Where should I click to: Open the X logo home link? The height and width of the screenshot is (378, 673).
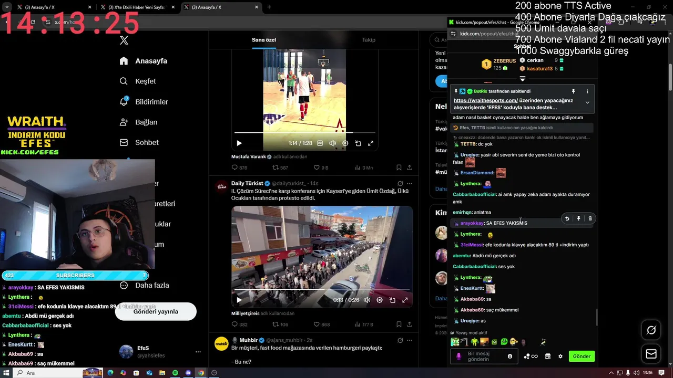[124, 40]
